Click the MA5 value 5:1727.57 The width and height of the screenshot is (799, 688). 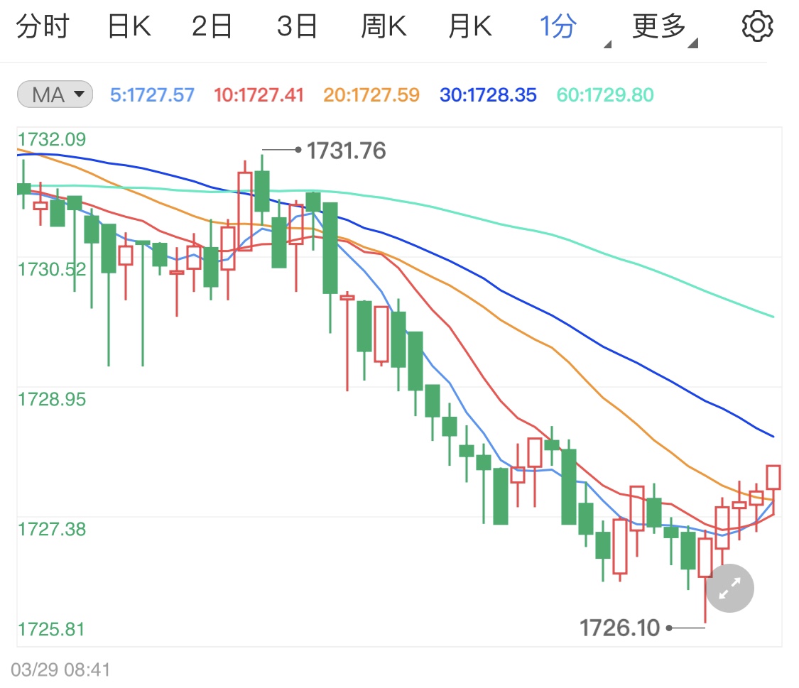coord(153,94)
